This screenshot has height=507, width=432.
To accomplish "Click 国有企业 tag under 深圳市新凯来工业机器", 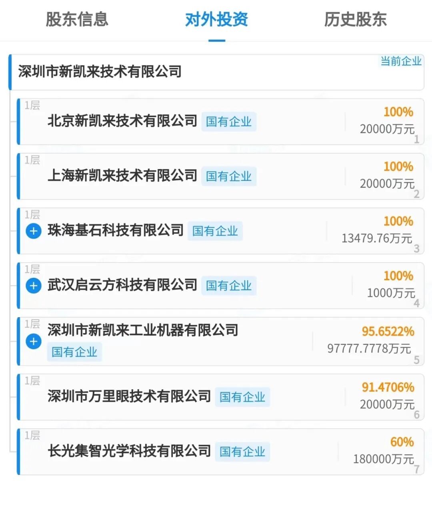I will [x=74, y=352].
